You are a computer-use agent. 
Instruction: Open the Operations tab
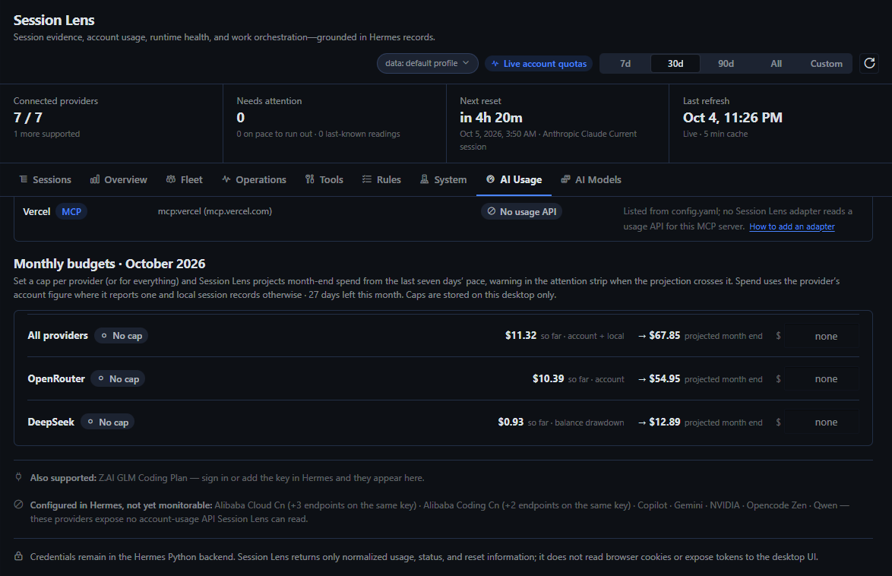(254, 179)
